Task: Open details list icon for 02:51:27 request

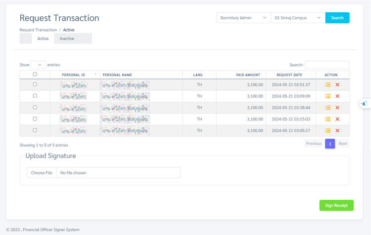Action: click(327, 85)
